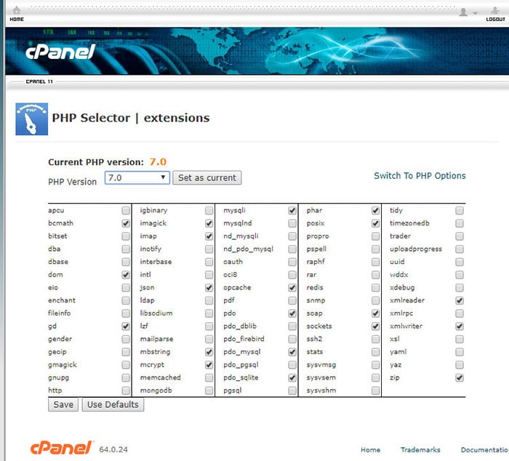
Task: Enable the redis extension checkbox
Action: point(376,288)
